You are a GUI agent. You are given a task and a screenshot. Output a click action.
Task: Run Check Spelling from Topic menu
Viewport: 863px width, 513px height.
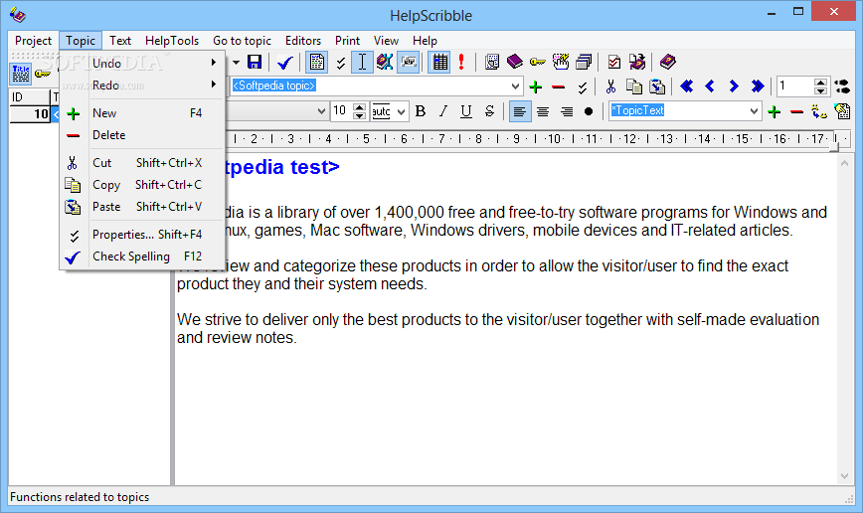pos(142,256)
